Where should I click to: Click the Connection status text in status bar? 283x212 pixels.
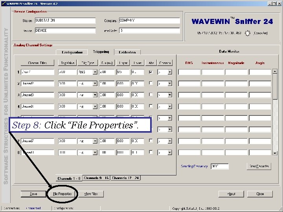tap(33, 208)
